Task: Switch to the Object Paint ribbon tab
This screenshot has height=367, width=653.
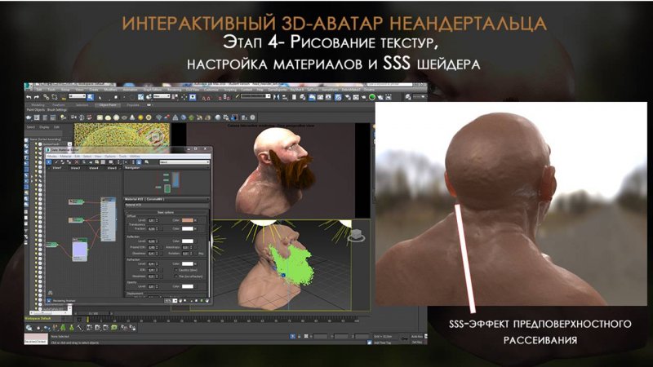Action: [x=108, y=105]
